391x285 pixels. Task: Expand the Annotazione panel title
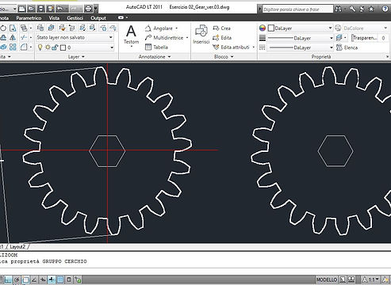coord(155,57)
